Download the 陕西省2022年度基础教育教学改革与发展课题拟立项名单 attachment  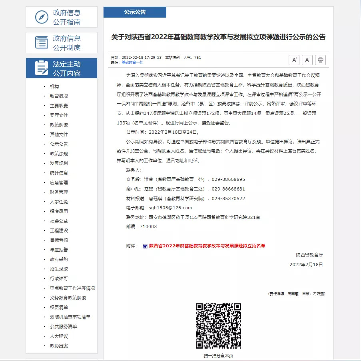(x=207, y=246)
